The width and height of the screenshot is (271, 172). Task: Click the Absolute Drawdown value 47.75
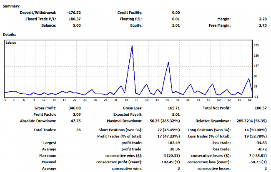point(76,121)
